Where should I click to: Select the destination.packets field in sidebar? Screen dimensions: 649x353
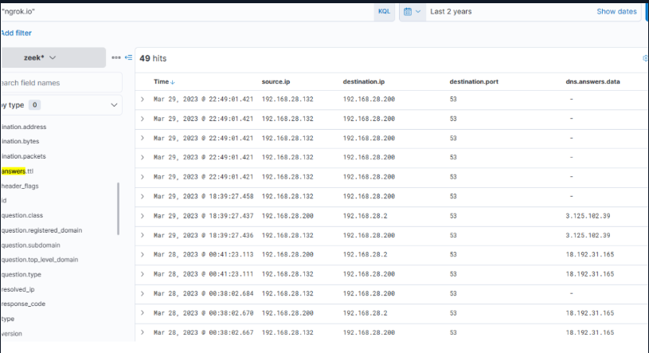(24, 156)
